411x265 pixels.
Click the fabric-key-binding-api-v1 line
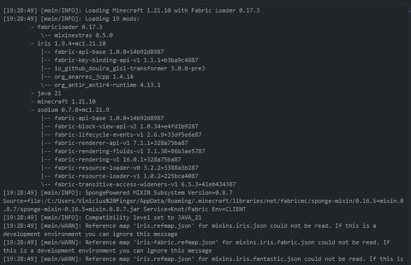tap(126, 60)
